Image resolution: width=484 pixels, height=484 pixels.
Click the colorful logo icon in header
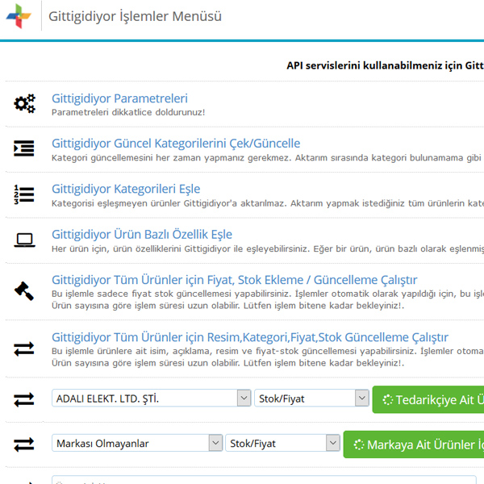(x=19, y=16)
